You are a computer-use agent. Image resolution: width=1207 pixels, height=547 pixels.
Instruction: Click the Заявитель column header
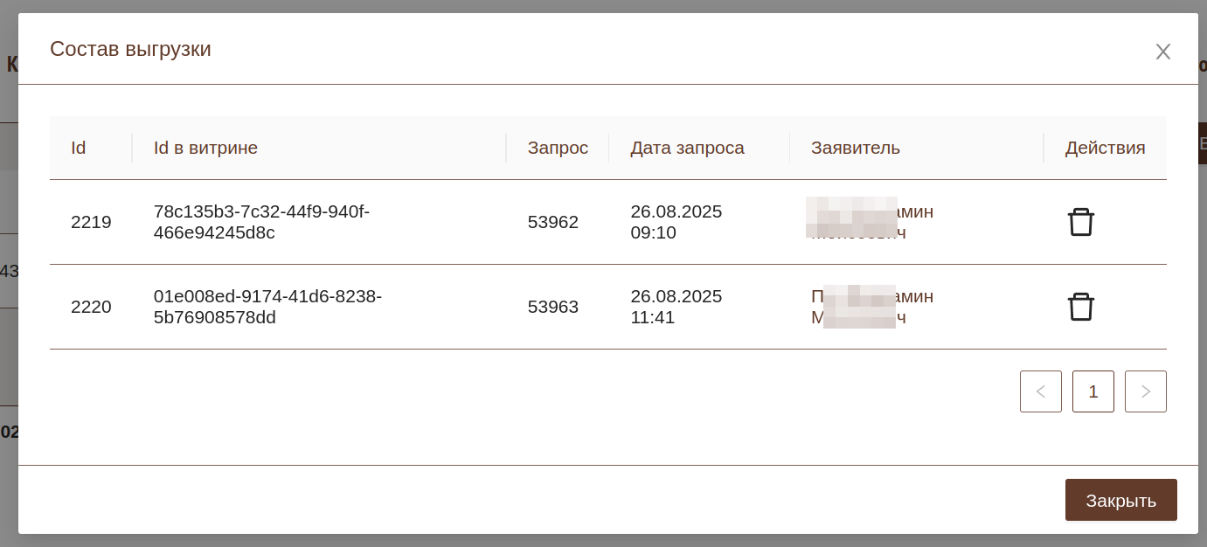point(855,148)
